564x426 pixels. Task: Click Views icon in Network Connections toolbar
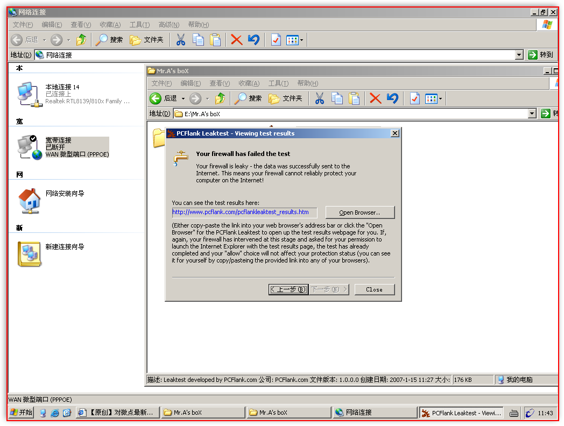pos(292,40)
